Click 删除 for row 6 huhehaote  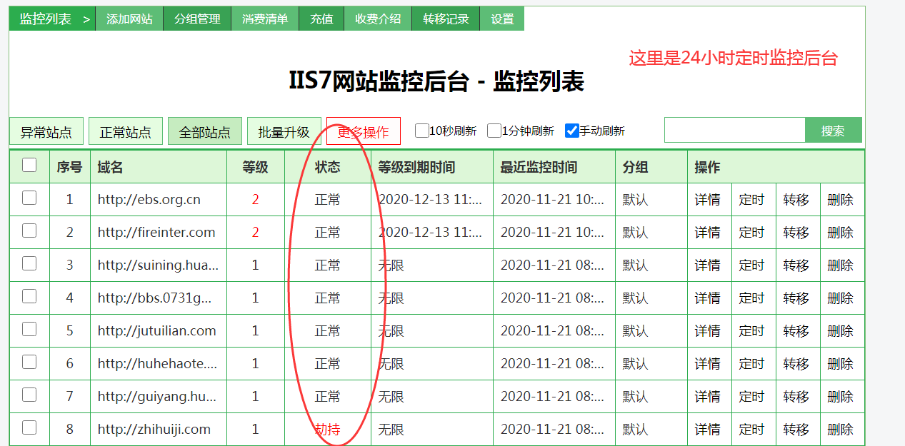[841, 364]
